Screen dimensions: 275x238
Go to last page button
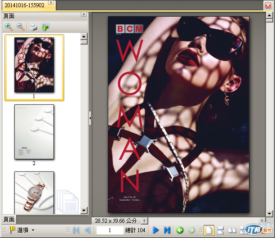pyautogui.click(x=167, y=230)
